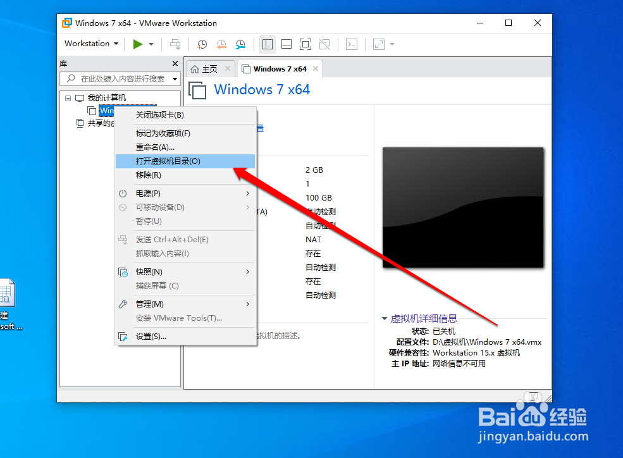The image size is (623, 458).
Task: Choose 关闭选项卡(B) from context menu
Action: coord(185,115)
